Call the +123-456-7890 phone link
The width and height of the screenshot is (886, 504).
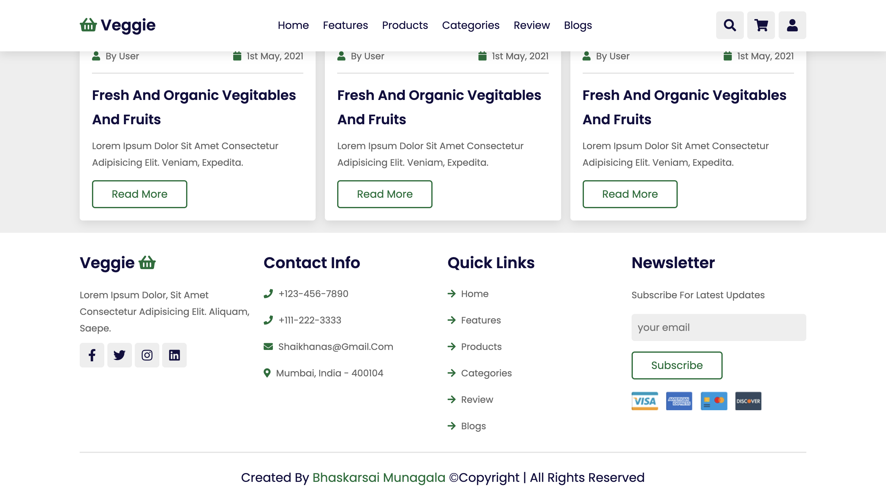point(313,294)
